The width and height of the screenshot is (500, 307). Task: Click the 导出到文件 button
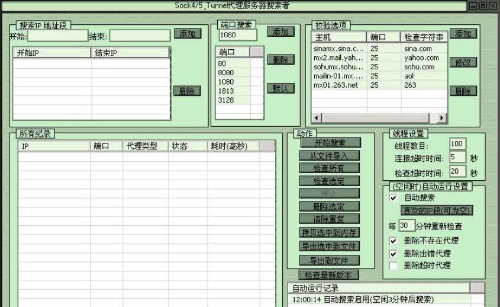(x=329, y=261)
